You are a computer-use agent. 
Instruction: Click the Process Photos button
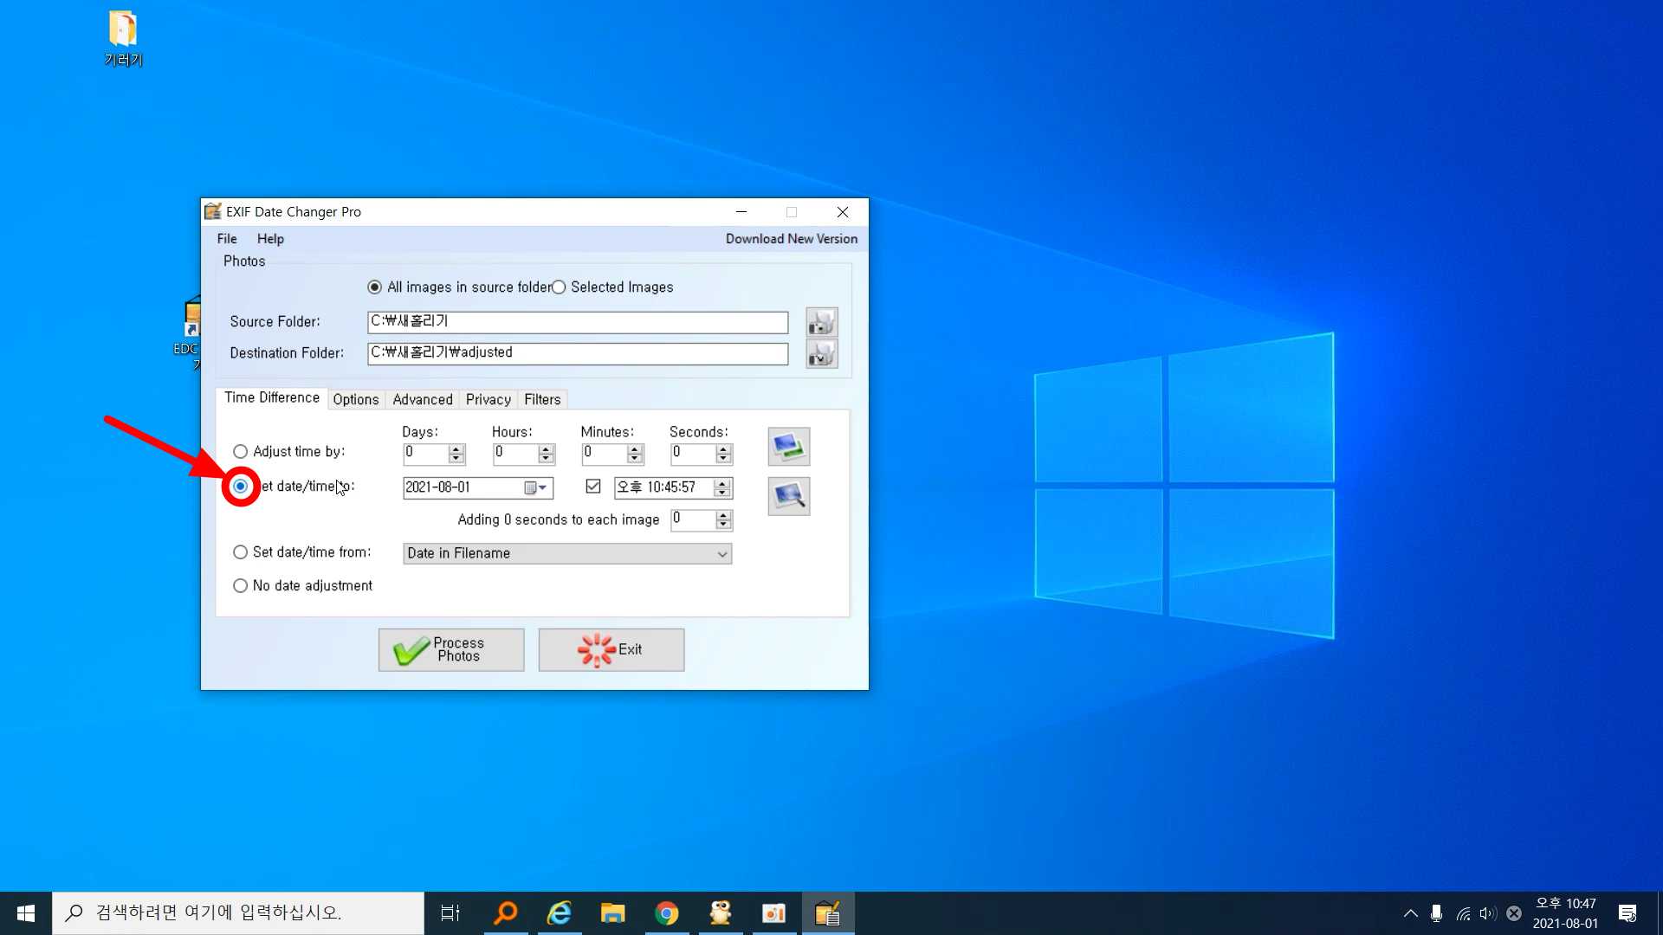coord(451,649)
